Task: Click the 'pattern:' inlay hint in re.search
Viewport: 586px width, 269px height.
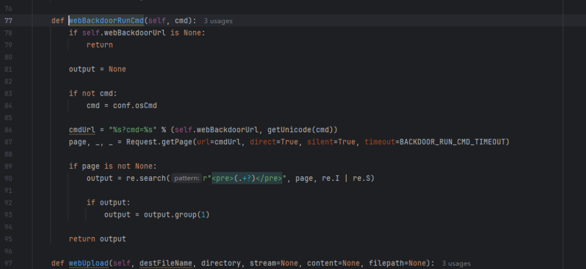Action: point(187,179)
